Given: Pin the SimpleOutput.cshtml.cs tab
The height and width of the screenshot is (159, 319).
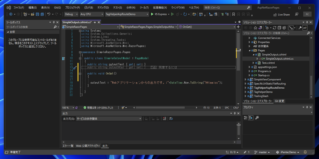Looking at the screenshot, I should 95,22.
